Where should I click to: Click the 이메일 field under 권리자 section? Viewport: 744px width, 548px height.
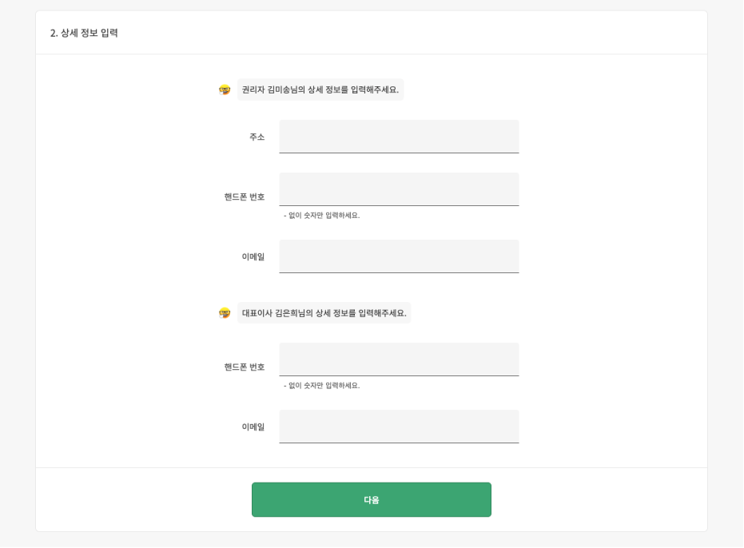coord(399,256)
